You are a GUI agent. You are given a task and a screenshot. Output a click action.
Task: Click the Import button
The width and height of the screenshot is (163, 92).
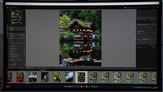click(12, 68)
